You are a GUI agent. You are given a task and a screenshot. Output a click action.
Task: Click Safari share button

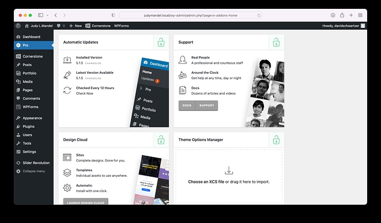[342, 15]
